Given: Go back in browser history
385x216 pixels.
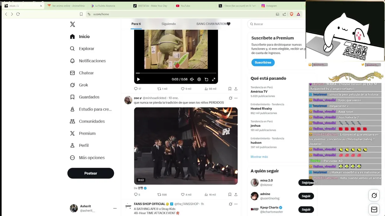Looking at the screenshot, I should pos(6,14).
